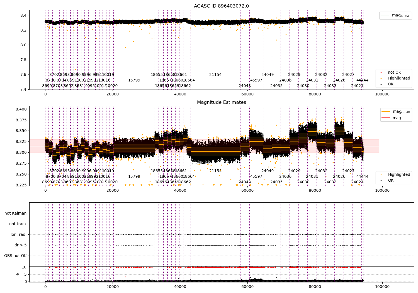The image size is (418, 293).
Task: Click obsid label 24030 in the middle plot
Action: [303, 182]
